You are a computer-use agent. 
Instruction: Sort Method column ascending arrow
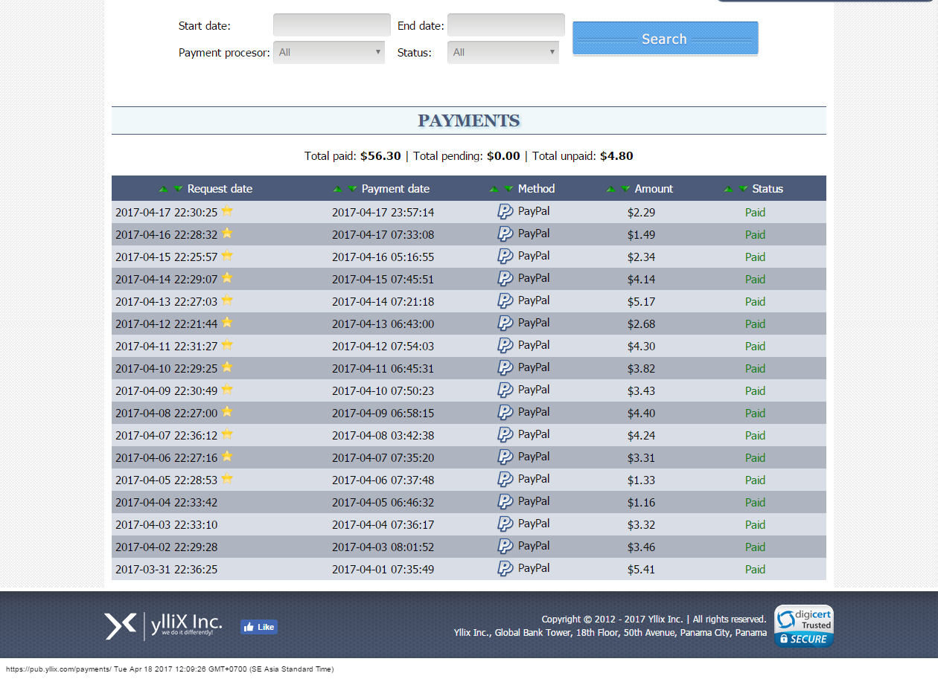pyautogui.click(x=494, y=189)
